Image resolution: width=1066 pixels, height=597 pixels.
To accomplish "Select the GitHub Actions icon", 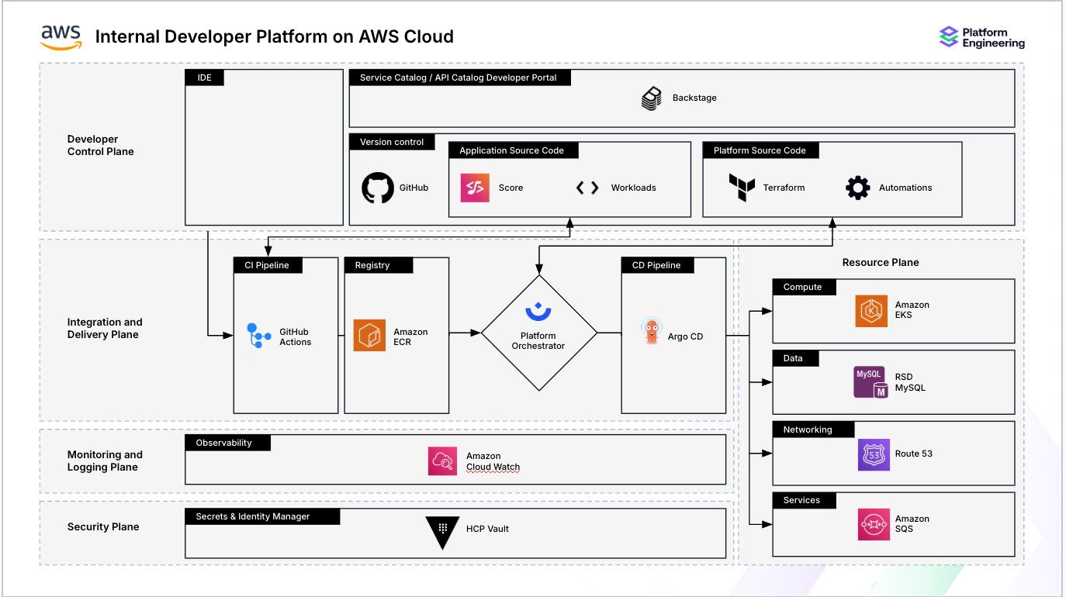I will pyautogui.click(x=258, y=336).
